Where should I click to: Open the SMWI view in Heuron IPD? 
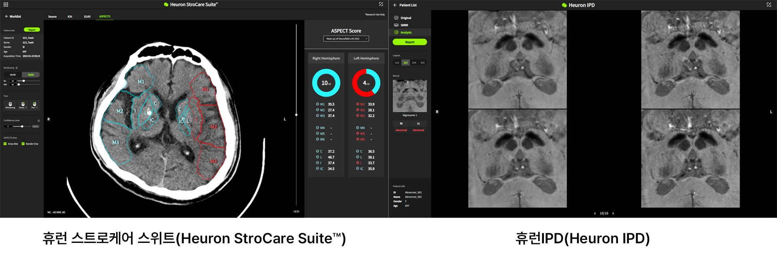[x=404, y=25]
